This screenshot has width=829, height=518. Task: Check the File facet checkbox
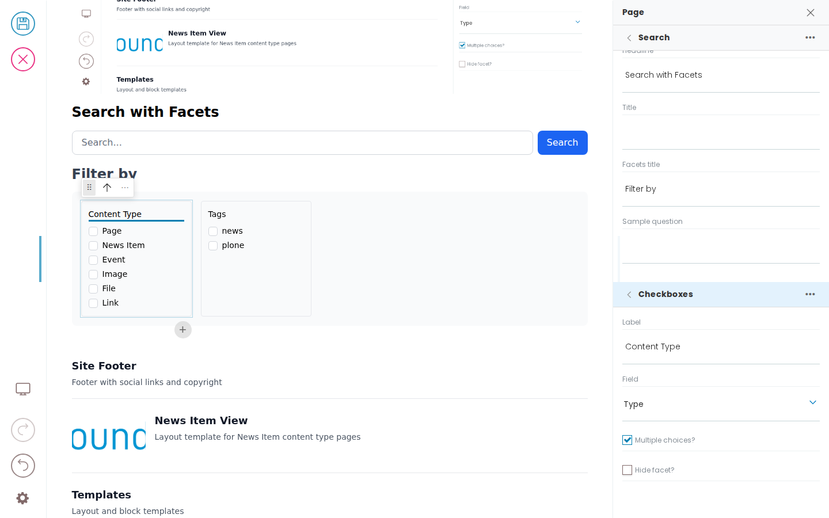coord(93,289)
